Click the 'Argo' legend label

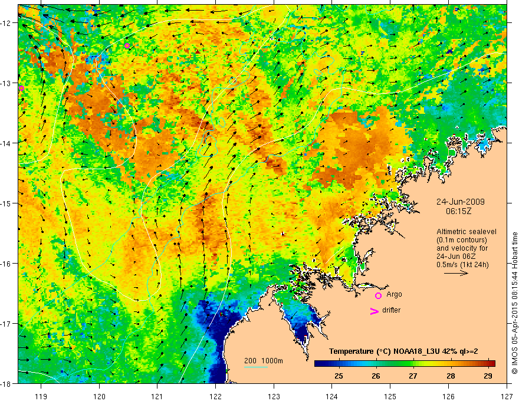[394, 294]
